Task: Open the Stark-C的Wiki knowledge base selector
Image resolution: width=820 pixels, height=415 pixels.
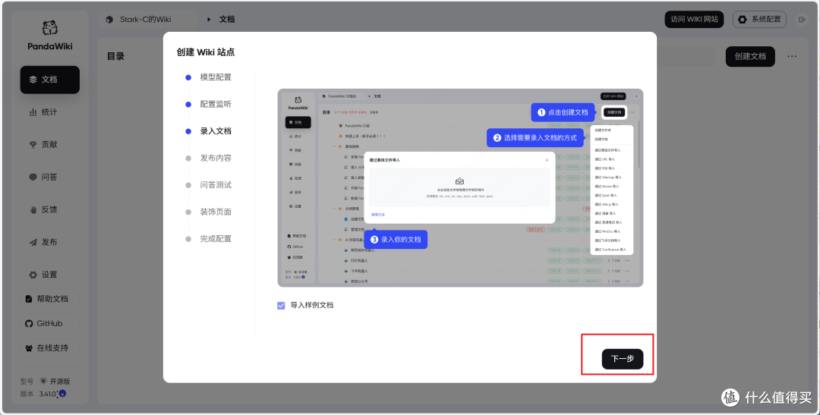Action: [149, 19]
